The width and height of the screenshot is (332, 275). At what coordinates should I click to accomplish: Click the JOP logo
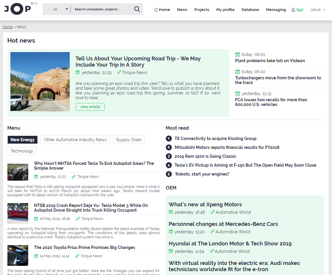(x=18, y=9)
